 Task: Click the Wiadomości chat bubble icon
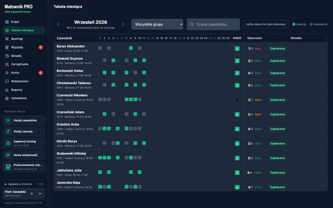[x=7, y=81]
